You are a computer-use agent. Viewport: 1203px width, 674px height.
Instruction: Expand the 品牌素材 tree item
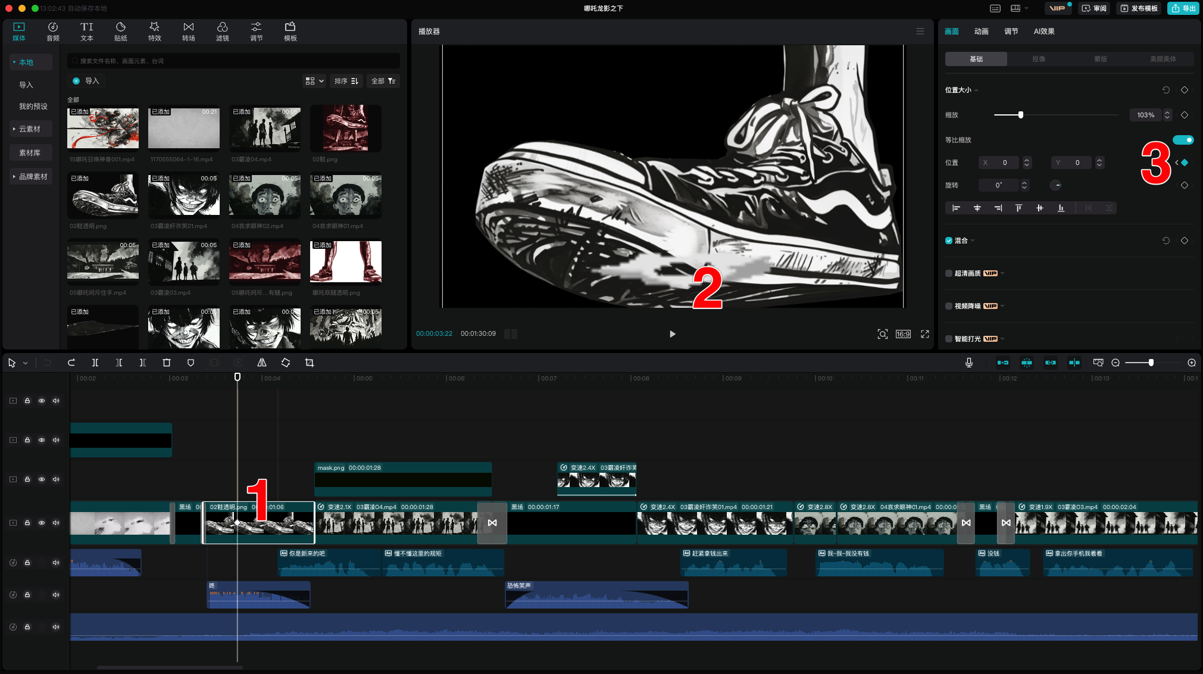(14, 176)
